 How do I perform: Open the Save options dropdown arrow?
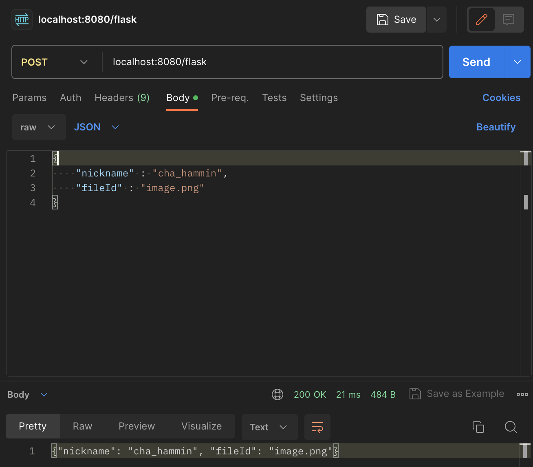(437, 20)
